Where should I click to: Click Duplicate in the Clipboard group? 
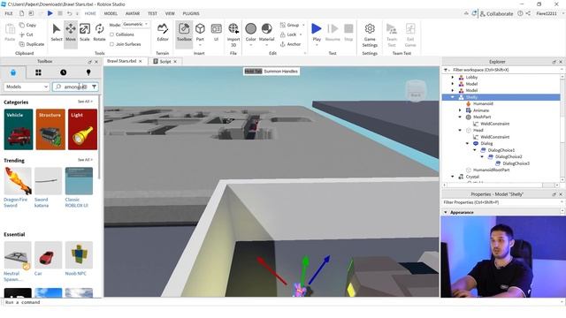pos(32,44)
